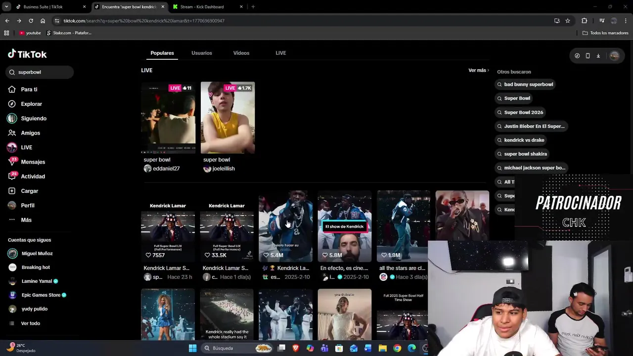Click the browser reload button

tap(31, 21)
